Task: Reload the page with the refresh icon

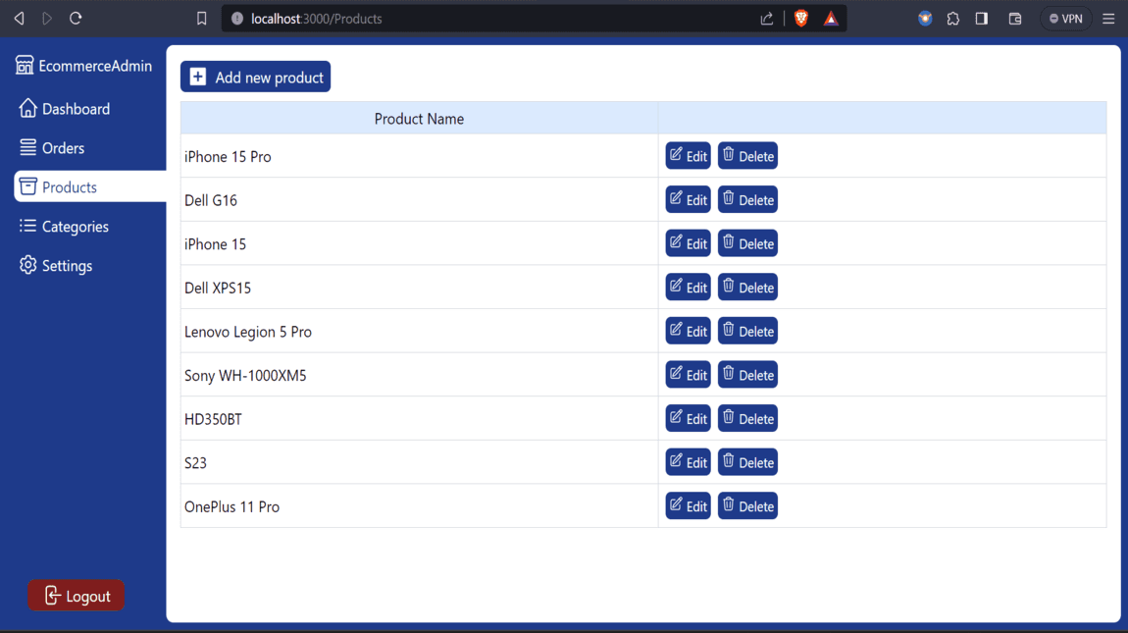Action: tap(74, 18)
